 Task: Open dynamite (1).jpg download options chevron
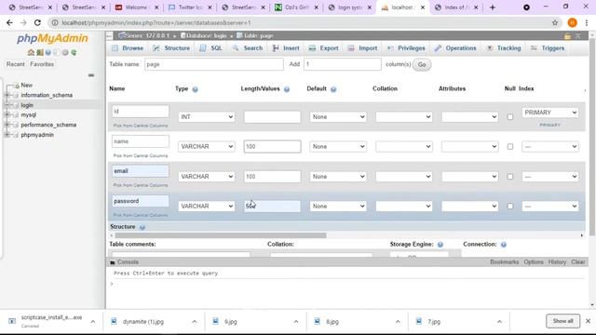195,322
